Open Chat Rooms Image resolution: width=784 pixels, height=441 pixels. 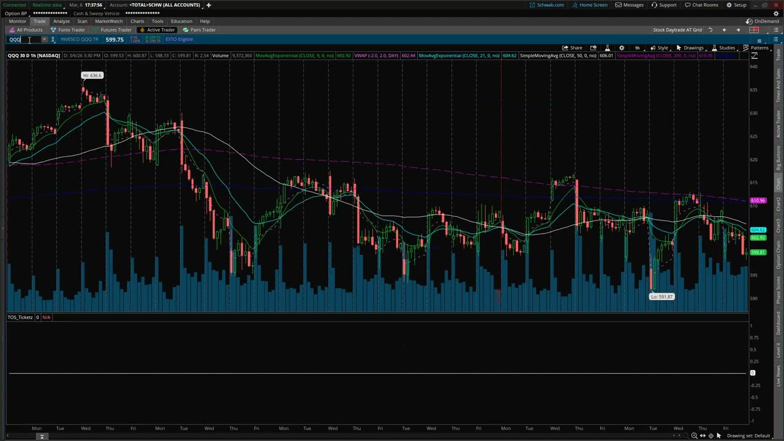(701, 5)
